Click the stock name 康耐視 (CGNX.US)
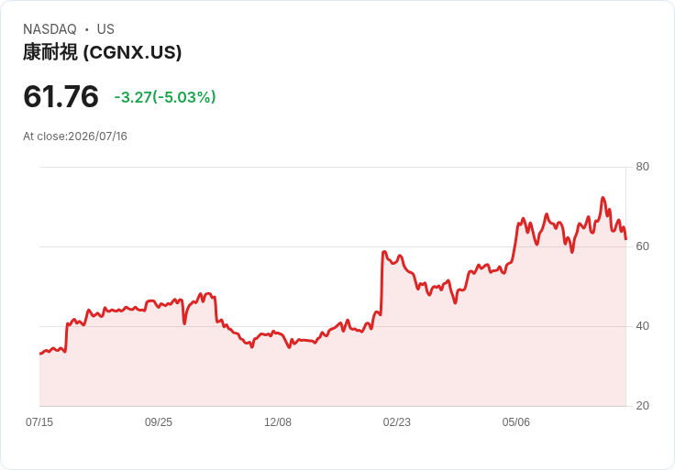Screen dimensions: 675x470 103,52
